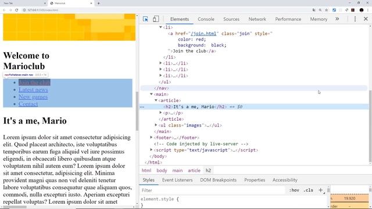Expand the p element node

click(x=160, y=113)
